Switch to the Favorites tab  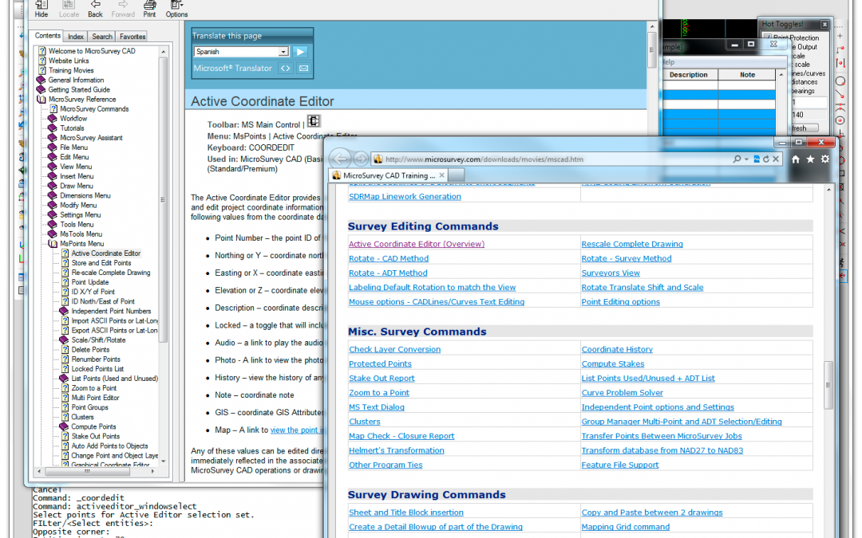[132, 37]
